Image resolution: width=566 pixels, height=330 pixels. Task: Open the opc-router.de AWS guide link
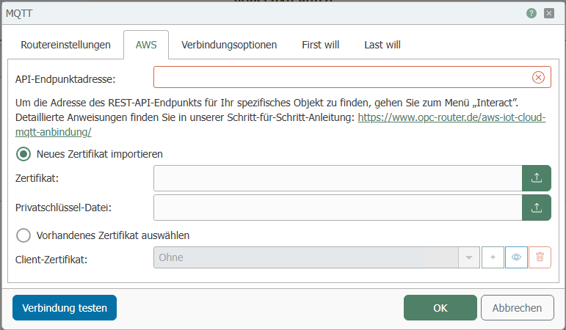point(451,117)
